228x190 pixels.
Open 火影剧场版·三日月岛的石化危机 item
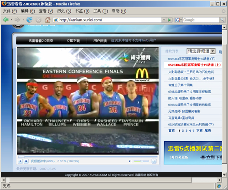click(x=191, y=72)
